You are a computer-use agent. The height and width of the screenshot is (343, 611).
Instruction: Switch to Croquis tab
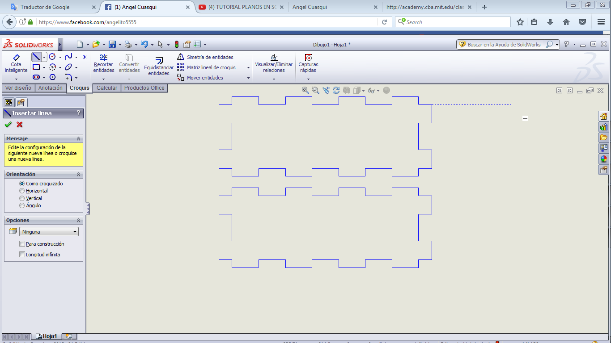point(80,88)
